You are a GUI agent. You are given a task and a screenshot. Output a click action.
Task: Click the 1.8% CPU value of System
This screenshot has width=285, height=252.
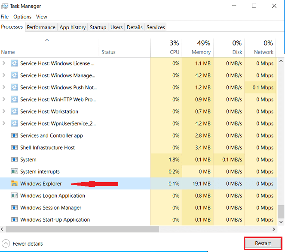pyautogui.click(x=174, y=159)
